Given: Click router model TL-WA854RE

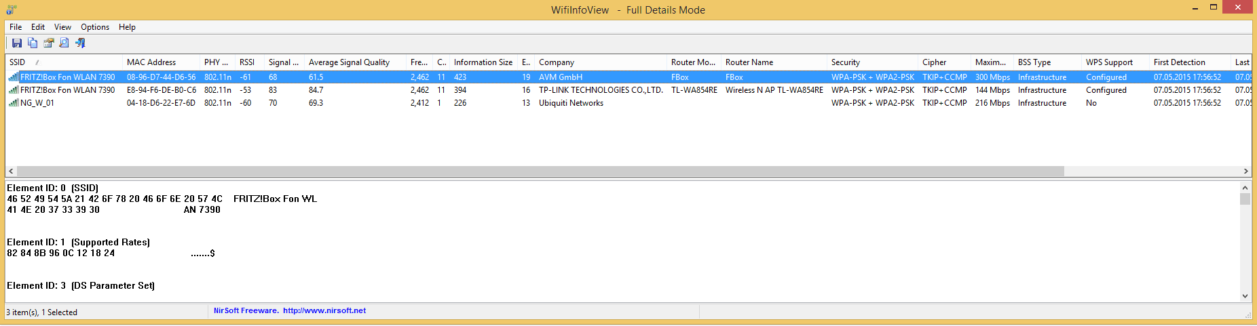Looking at the screenshot, I should [x=694, y=90].
